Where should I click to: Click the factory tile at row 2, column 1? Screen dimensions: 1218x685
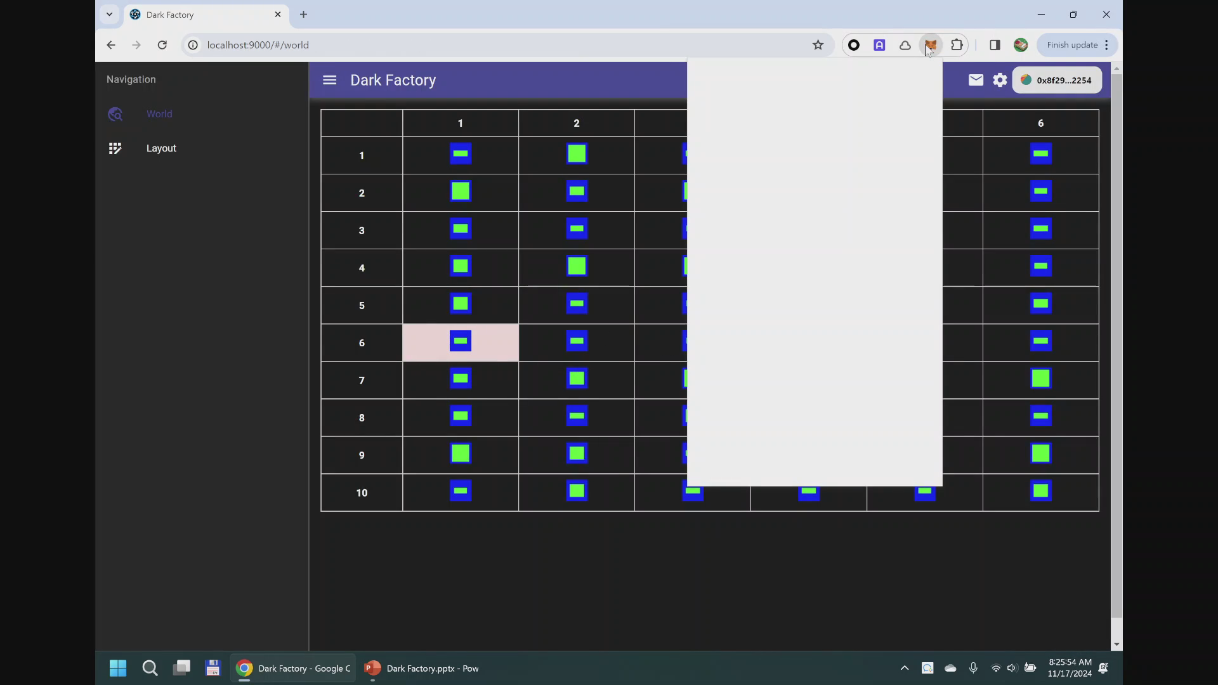[461, 192]
